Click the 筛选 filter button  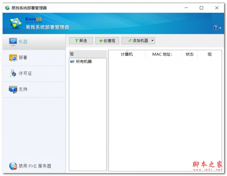81,41
